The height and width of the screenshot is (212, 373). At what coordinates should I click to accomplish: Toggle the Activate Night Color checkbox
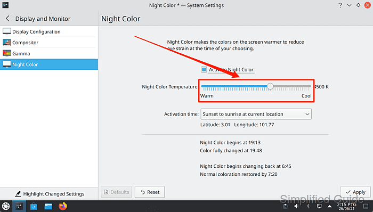pyautogui.click(x=204, y=69)
